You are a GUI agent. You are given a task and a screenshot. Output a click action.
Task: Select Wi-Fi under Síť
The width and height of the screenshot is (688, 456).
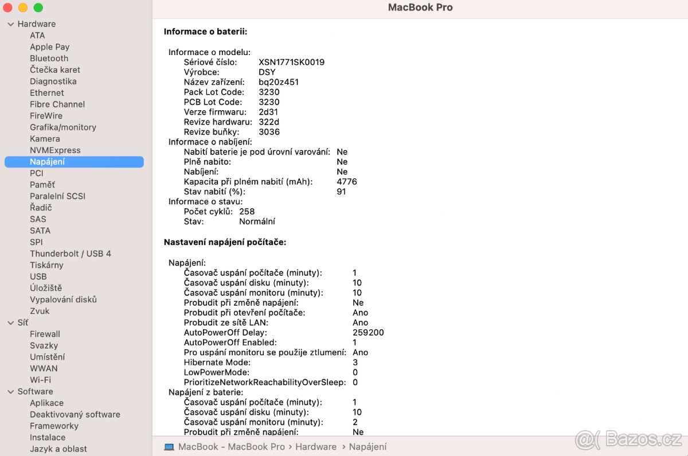40,380
